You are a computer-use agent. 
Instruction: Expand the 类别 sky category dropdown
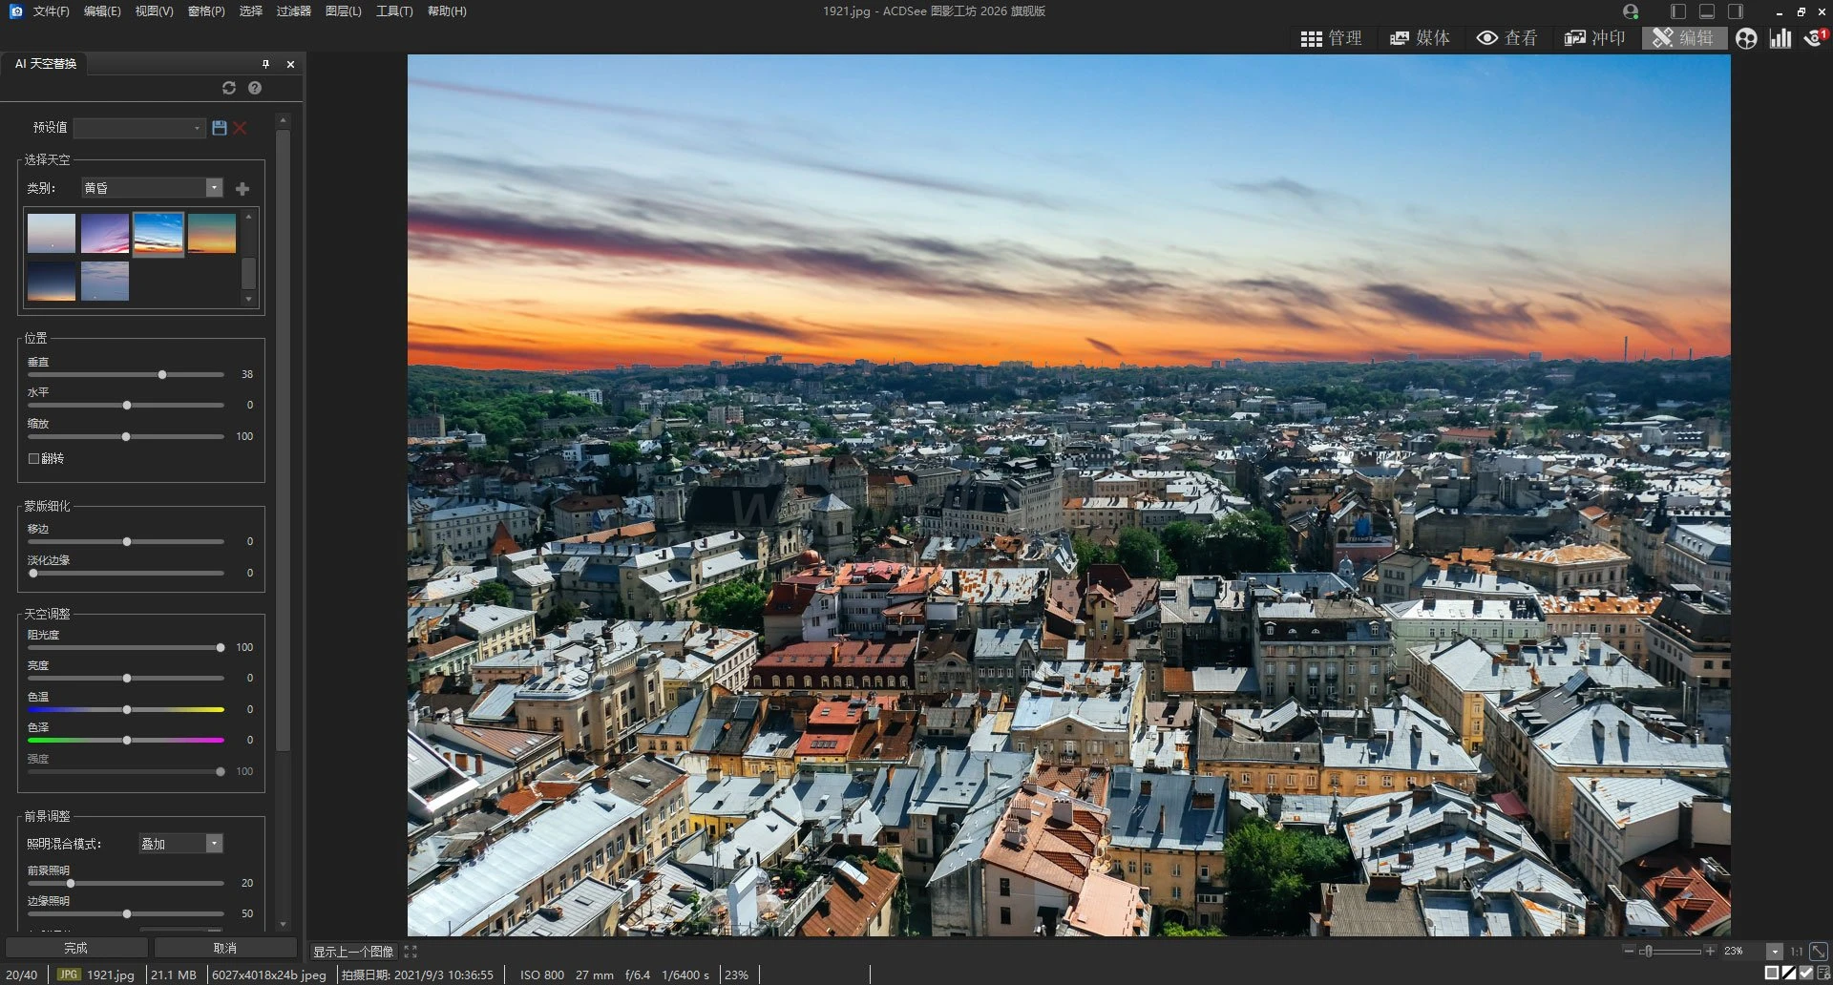215,188
